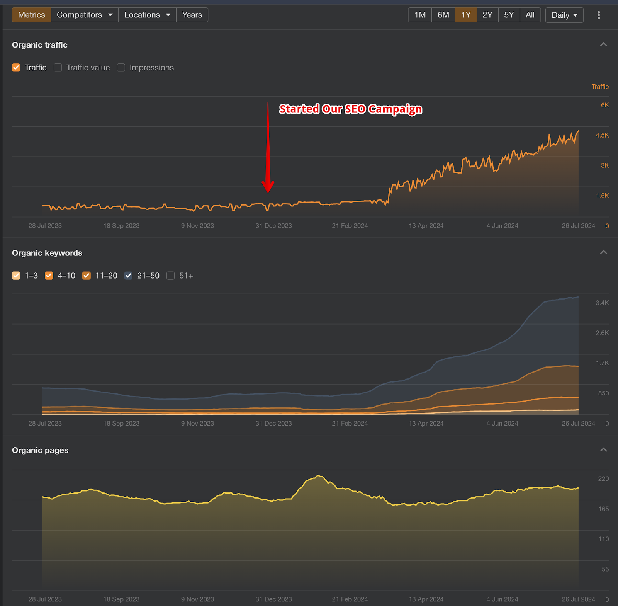Open the three-dot more options menu
Viewport: 618px width, 606px height.
(598, 15)
